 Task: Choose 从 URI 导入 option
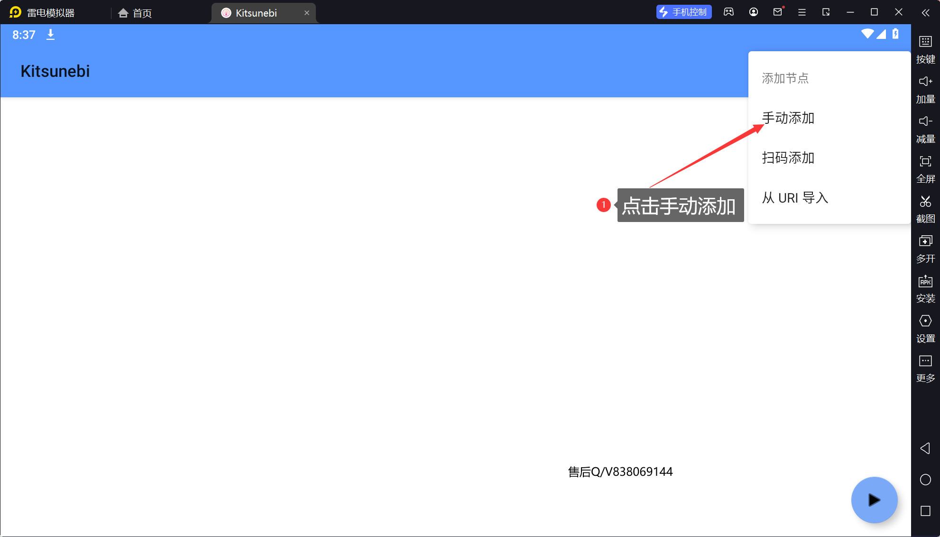(x=795, y=197)
